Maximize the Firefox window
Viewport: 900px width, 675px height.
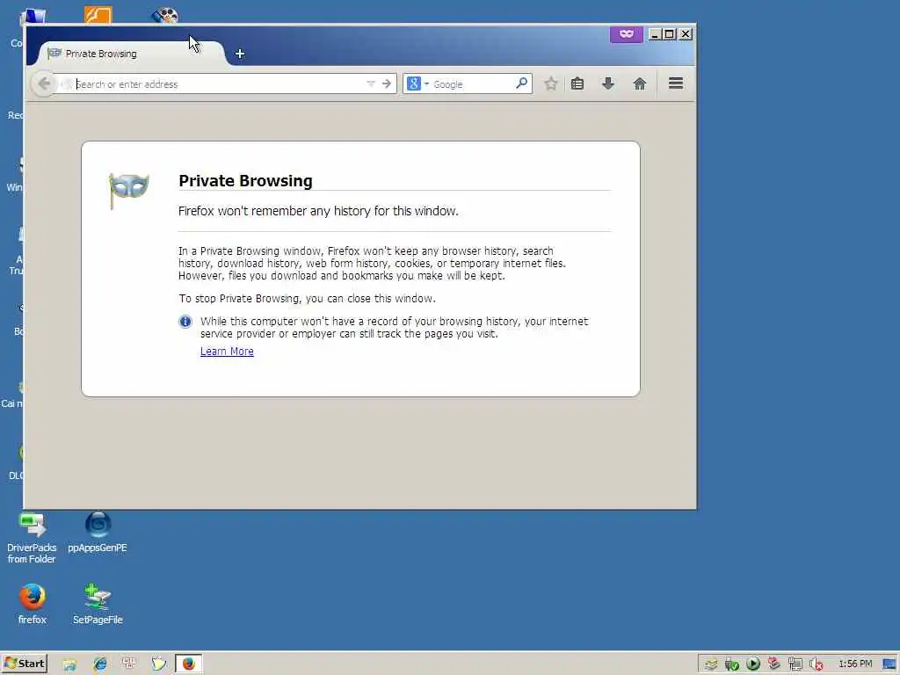(669, 34)
